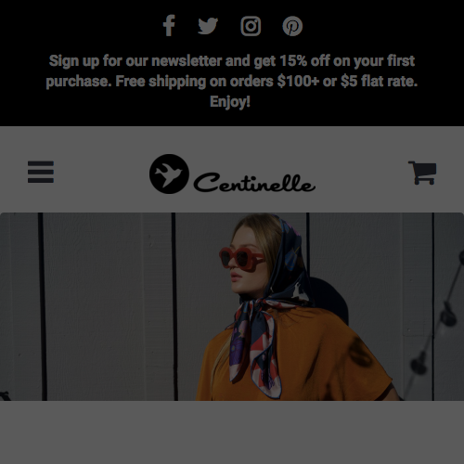Go to the Pinterest icon link

(292, 26)
